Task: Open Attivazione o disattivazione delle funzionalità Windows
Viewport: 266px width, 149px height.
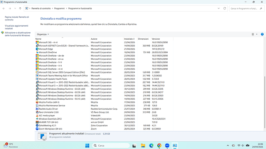Action: (18, 34)
